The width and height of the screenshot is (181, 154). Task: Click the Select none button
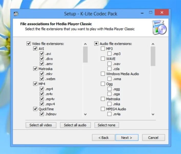click(x=107, y=125)
